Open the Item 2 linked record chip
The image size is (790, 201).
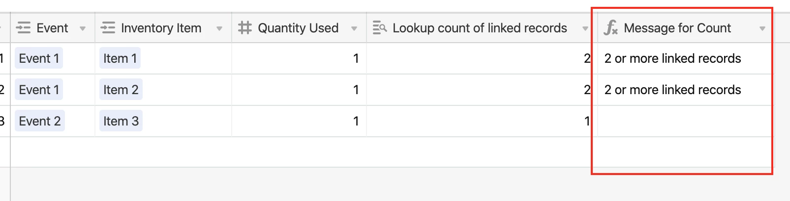(121, 90)
